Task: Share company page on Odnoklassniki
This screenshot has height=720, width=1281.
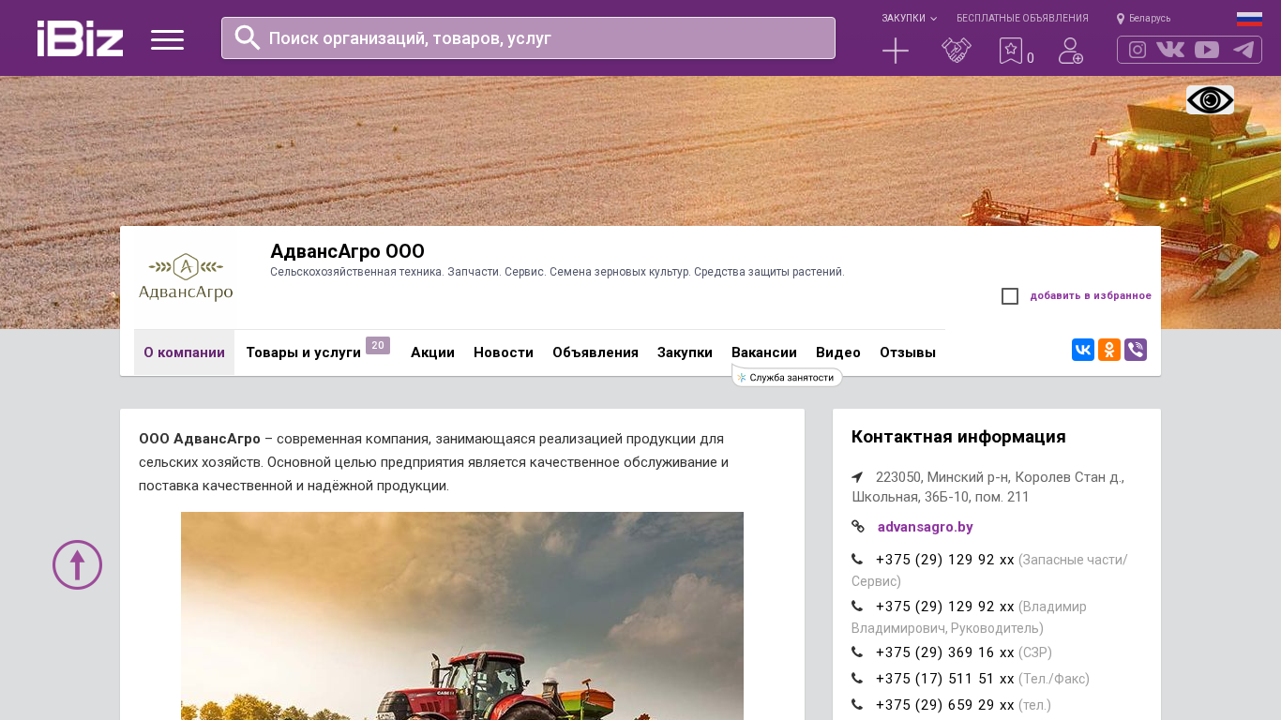Action: (x=1109, y=350)
